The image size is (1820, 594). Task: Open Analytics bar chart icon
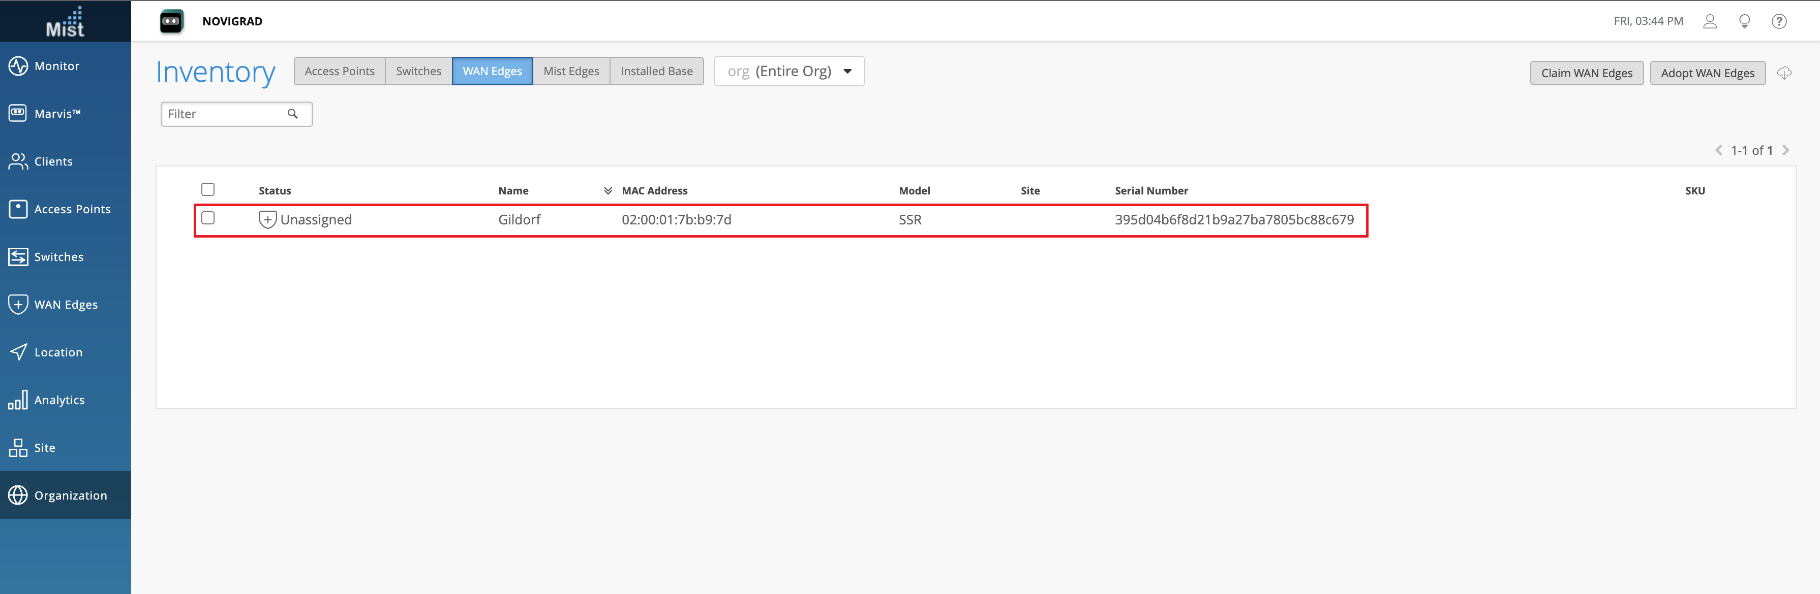pos(18,400)
